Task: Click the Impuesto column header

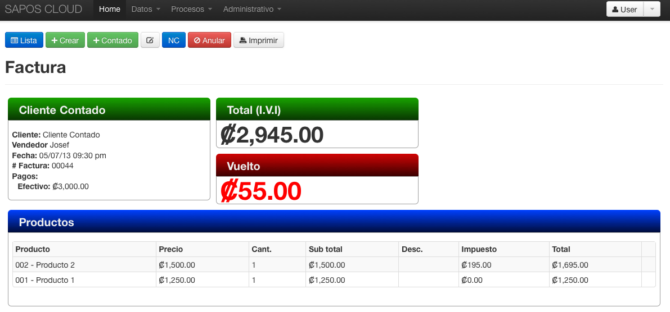Action: [x=479, y=249]
